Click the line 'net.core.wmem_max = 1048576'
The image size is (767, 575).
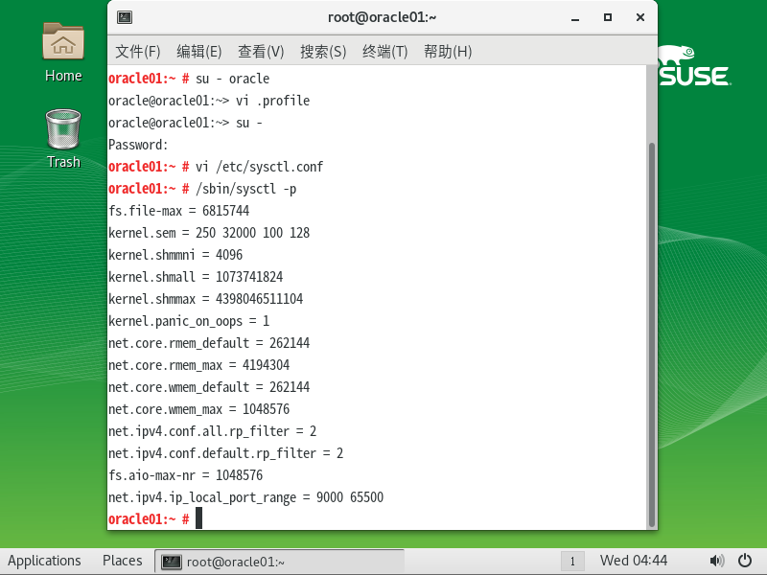[x=199, y=409]
